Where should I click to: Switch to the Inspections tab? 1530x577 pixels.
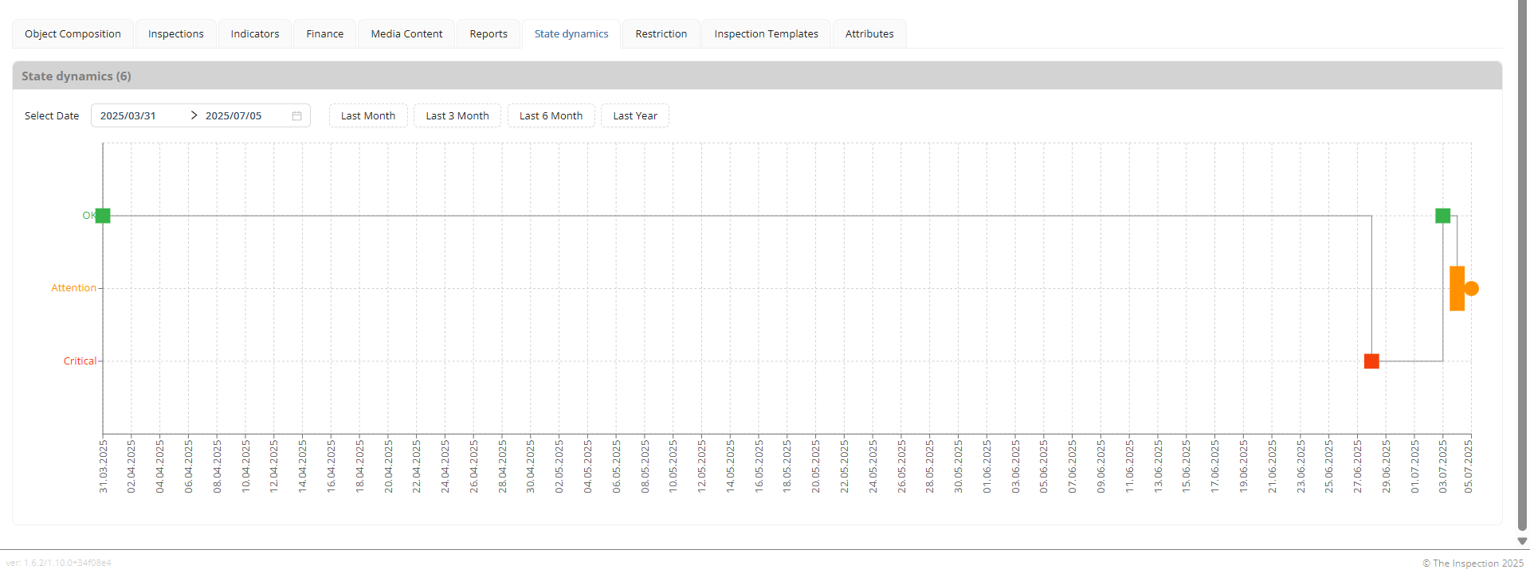pyautogui.click(x=176, y=34)
